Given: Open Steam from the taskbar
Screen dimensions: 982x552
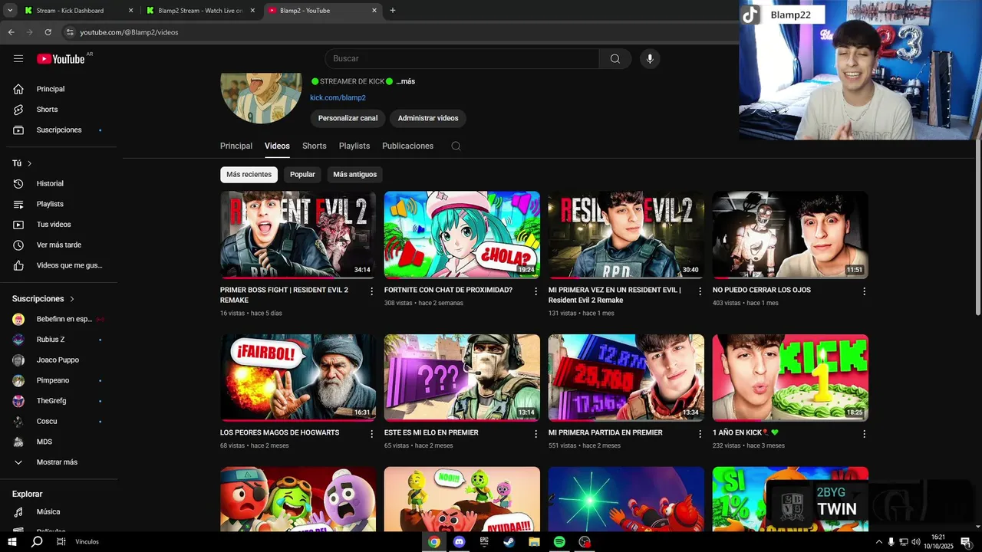Looking at the screenshot, I should [509, 542].
